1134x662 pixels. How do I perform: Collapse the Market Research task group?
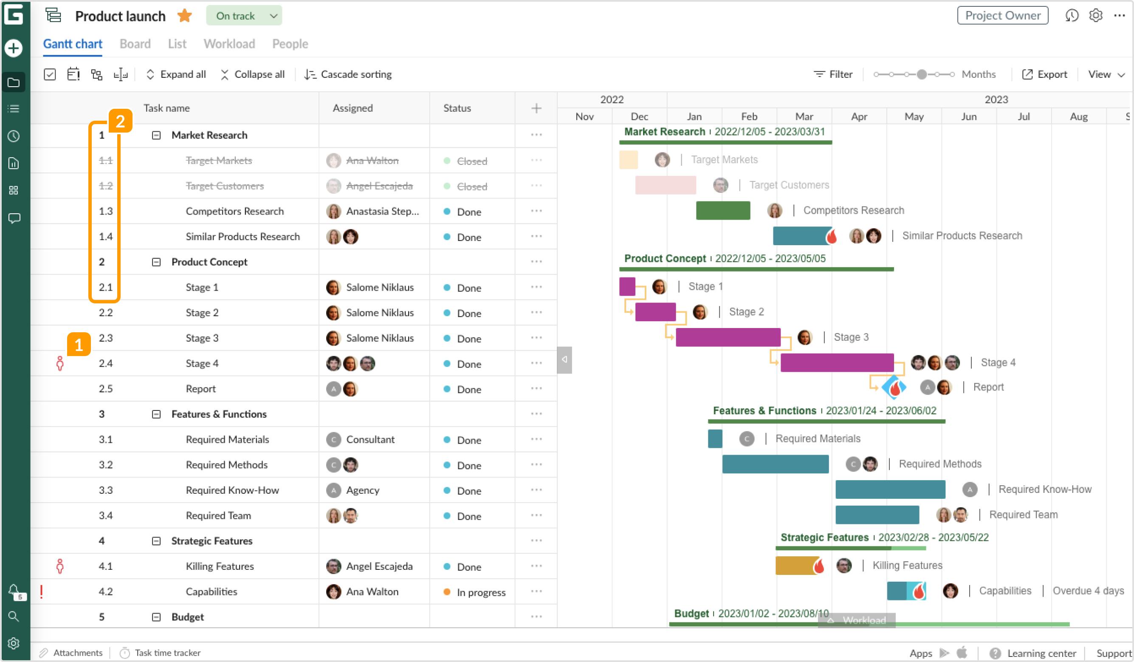pyautogui.click(x=156, y=135)
